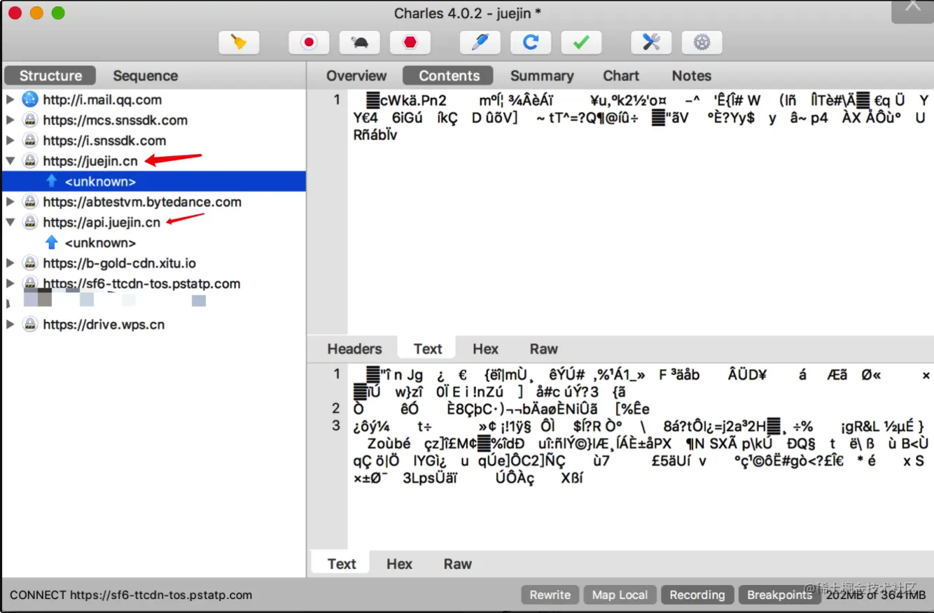Click the globe icon beside http://i.mail.qq.com
This screenshot has width=934, height=613.
29,99
